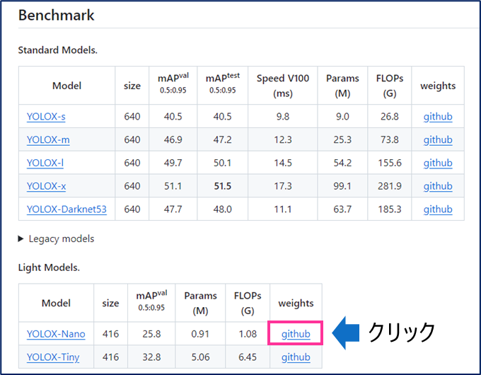Click the 5.06 Params cell of YOLOX-Tiny
Image resolution: width=481 pixels, height=375 pixels.
[200, 357]
